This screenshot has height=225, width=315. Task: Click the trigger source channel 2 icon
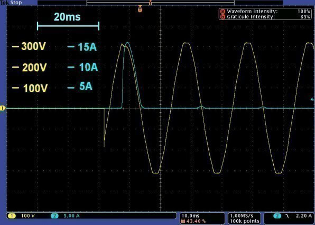277,216
